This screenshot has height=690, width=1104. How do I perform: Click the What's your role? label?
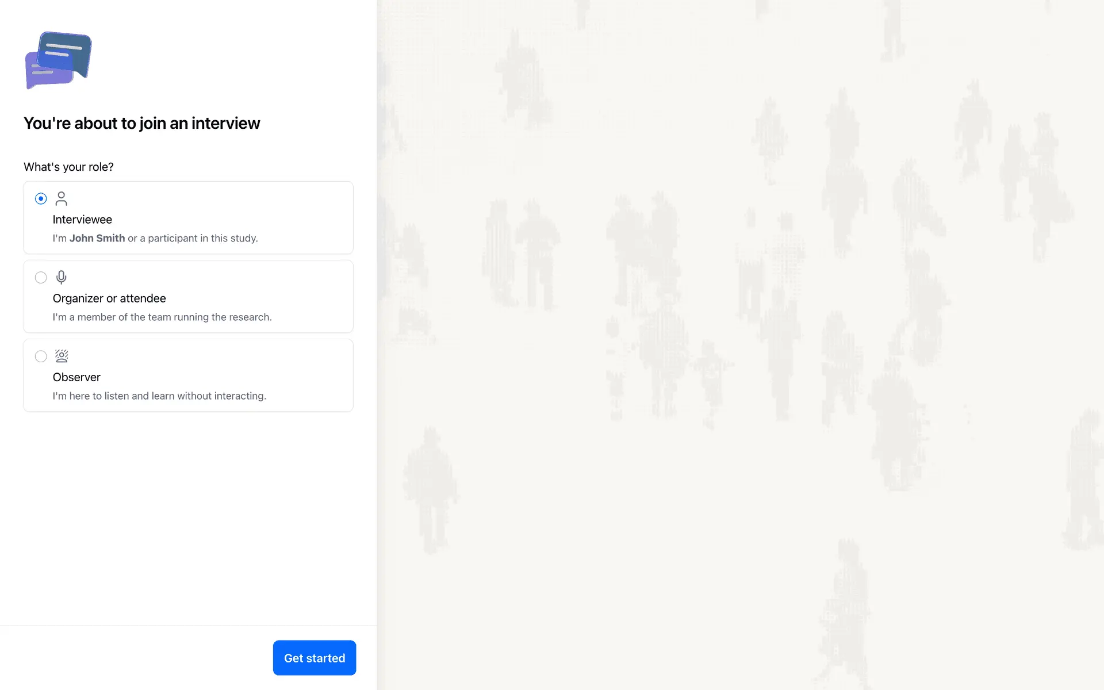(68, 167)
